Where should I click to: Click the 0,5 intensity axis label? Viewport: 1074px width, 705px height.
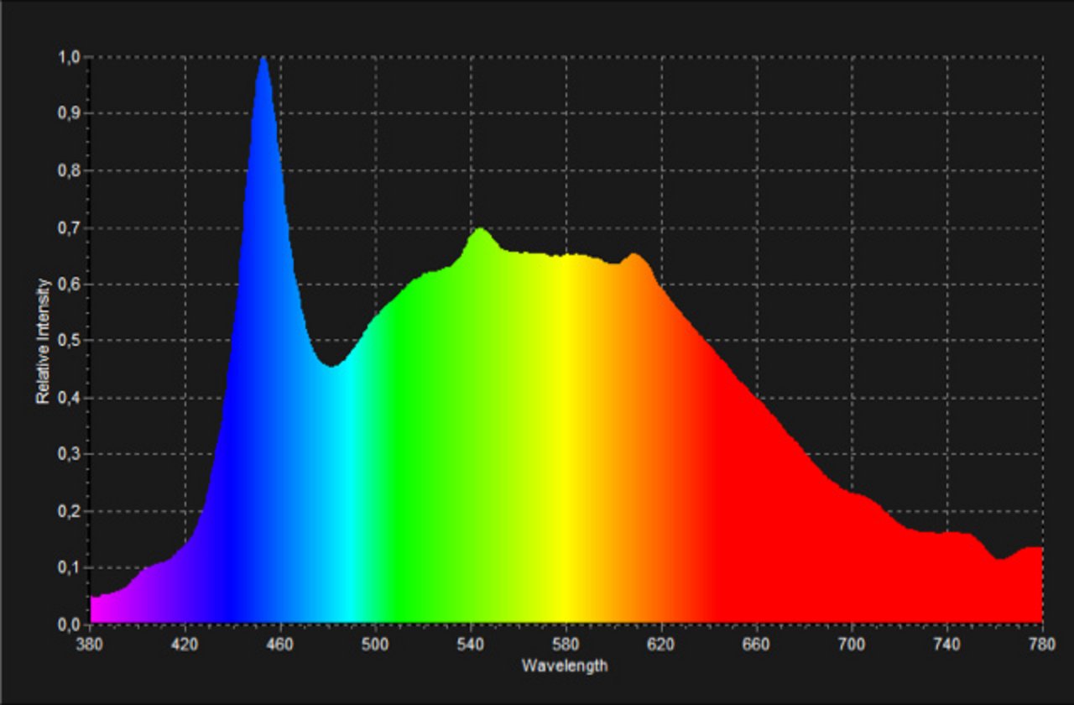70,341
